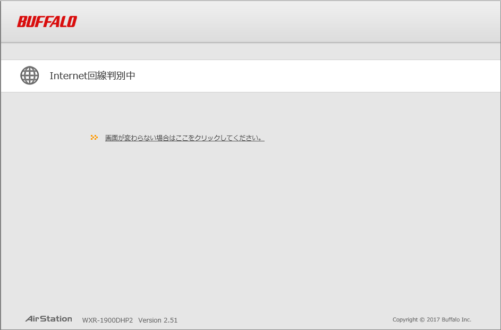Click the WXR-1900DHP2 model name text

(x=107, y=320)
